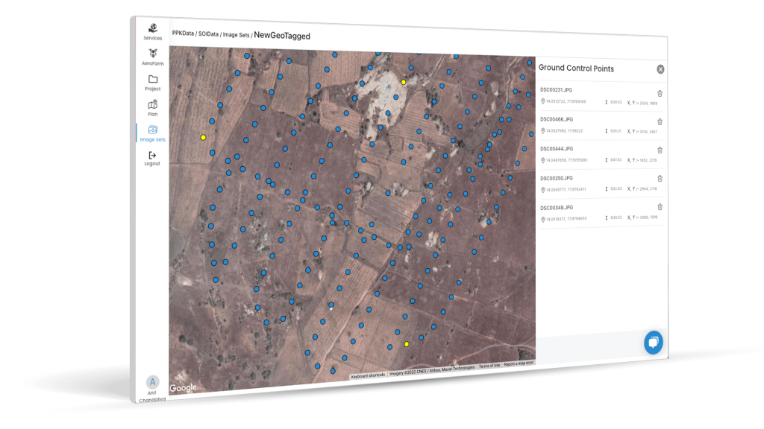The width and height of the screenshot is (764, 429).
Task: Open the chat support bubble
Action: [x=653, y=343]
